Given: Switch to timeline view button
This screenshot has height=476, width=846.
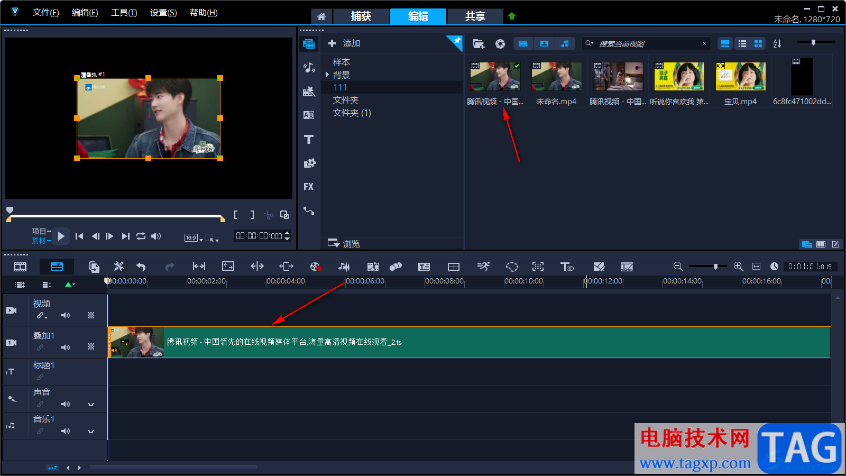Looking at the screenshot, I should click(x=57, y=267).
